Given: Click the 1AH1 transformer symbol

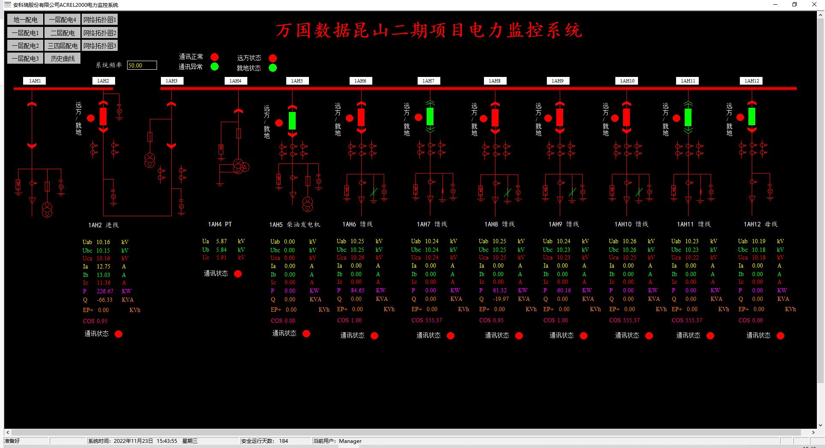Looking at the screenshot, I should (x=47, y=209).
